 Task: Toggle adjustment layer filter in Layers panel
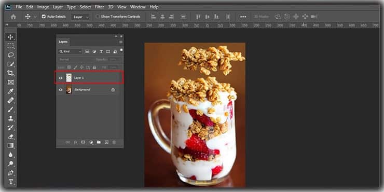pos(94,51)
